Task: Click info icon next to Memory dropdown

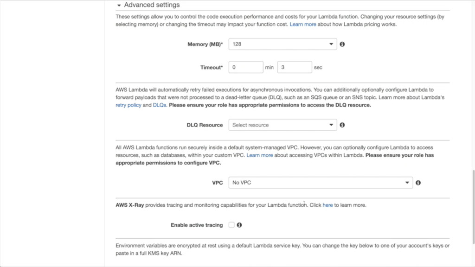Action: [342, 44]
